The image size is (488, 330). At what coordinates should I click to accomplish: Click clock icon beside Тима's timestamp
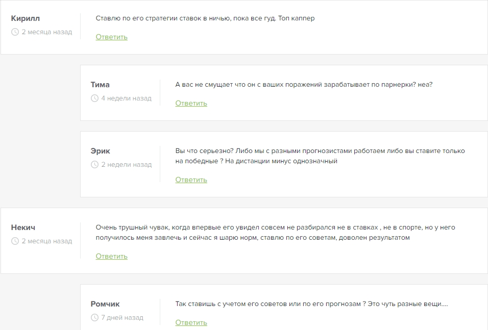(94, 98)
